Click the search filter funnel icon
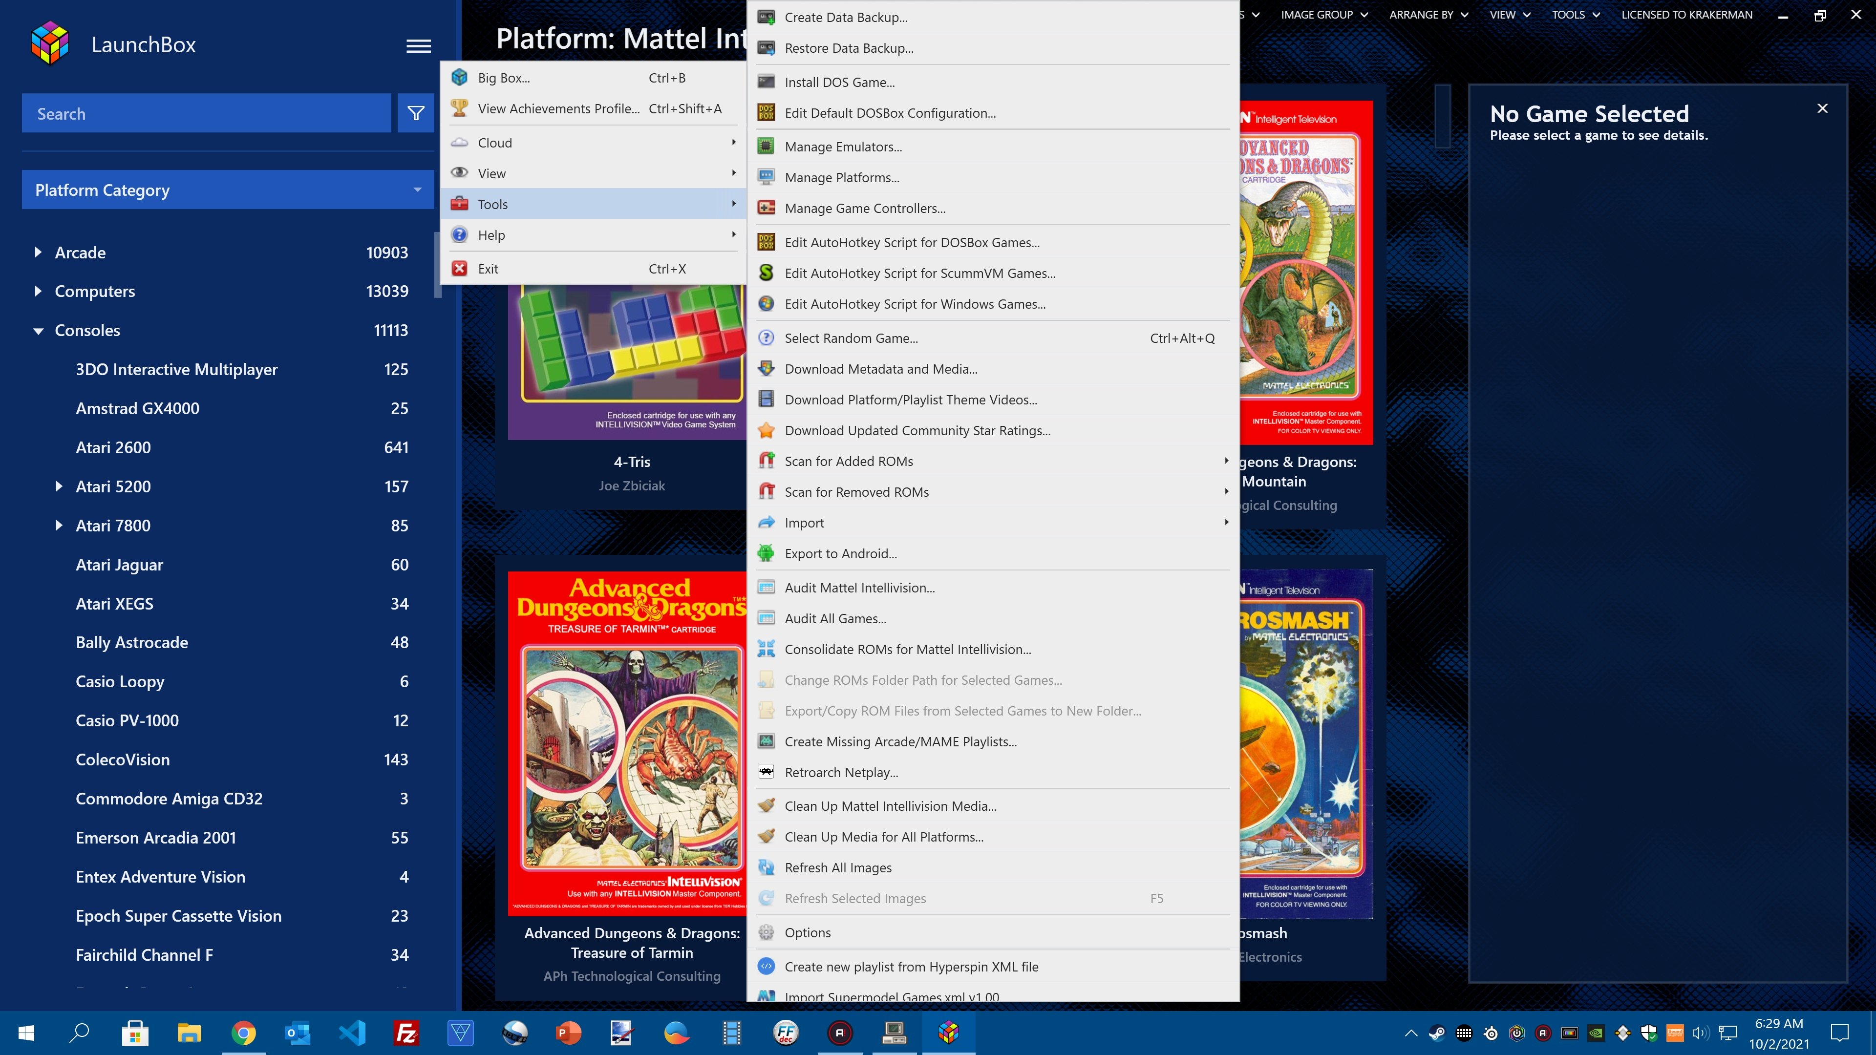1876x1055 pixels. [416, 113]
